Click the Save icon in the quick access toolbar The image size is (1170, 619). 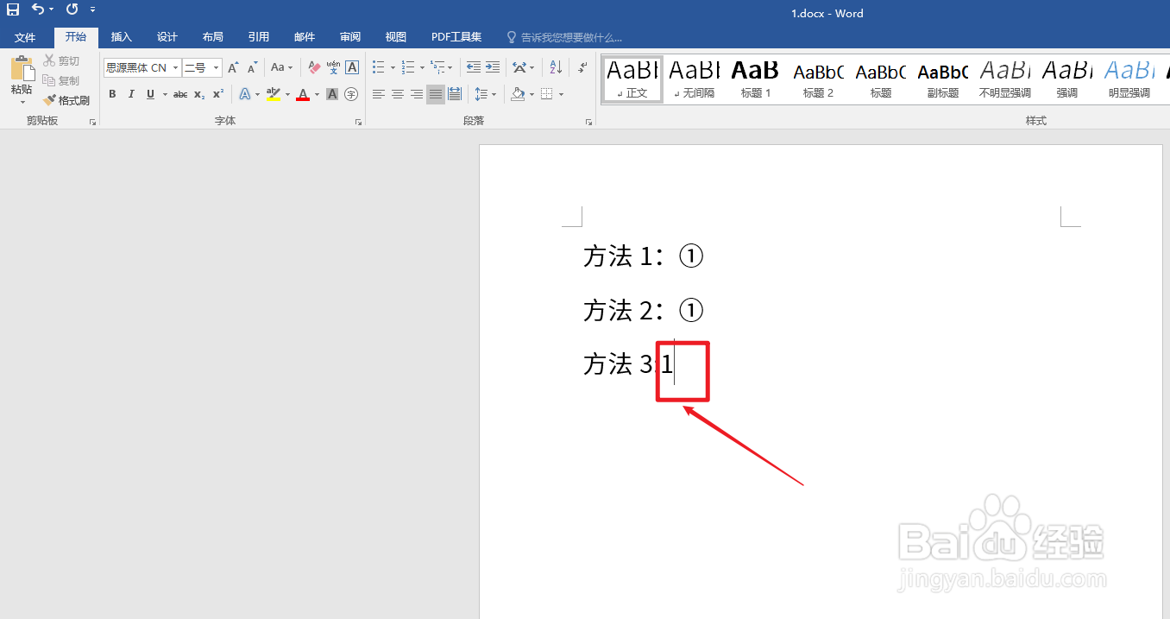[x=13, y=9]
